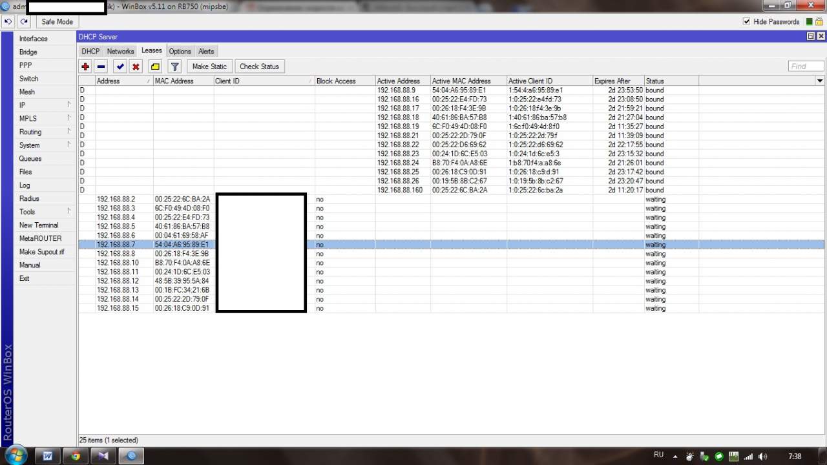
Task: Sort by the Block Access column header
Action: pyautogui.click(x=345, y=81)
